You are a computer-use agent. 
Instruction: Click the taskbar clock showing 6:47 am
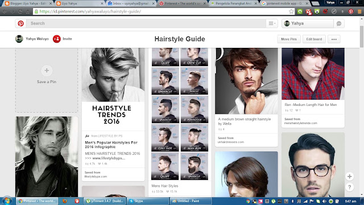tap(350, 201)
